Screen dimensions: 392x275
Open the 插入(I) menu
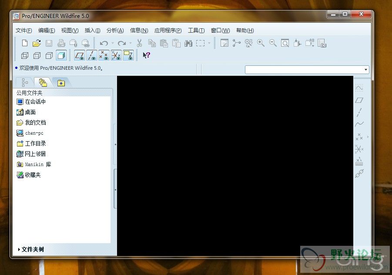click(93, 31)
